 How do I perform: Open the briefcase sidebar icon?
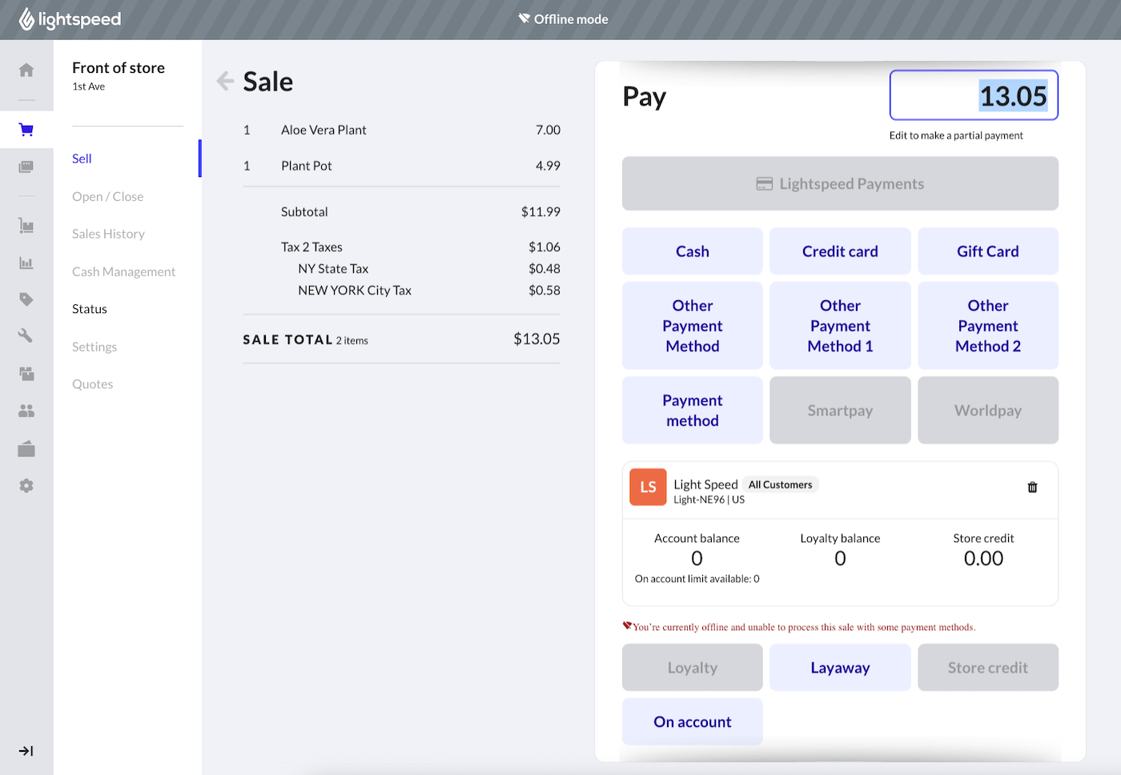pos(26,448)
